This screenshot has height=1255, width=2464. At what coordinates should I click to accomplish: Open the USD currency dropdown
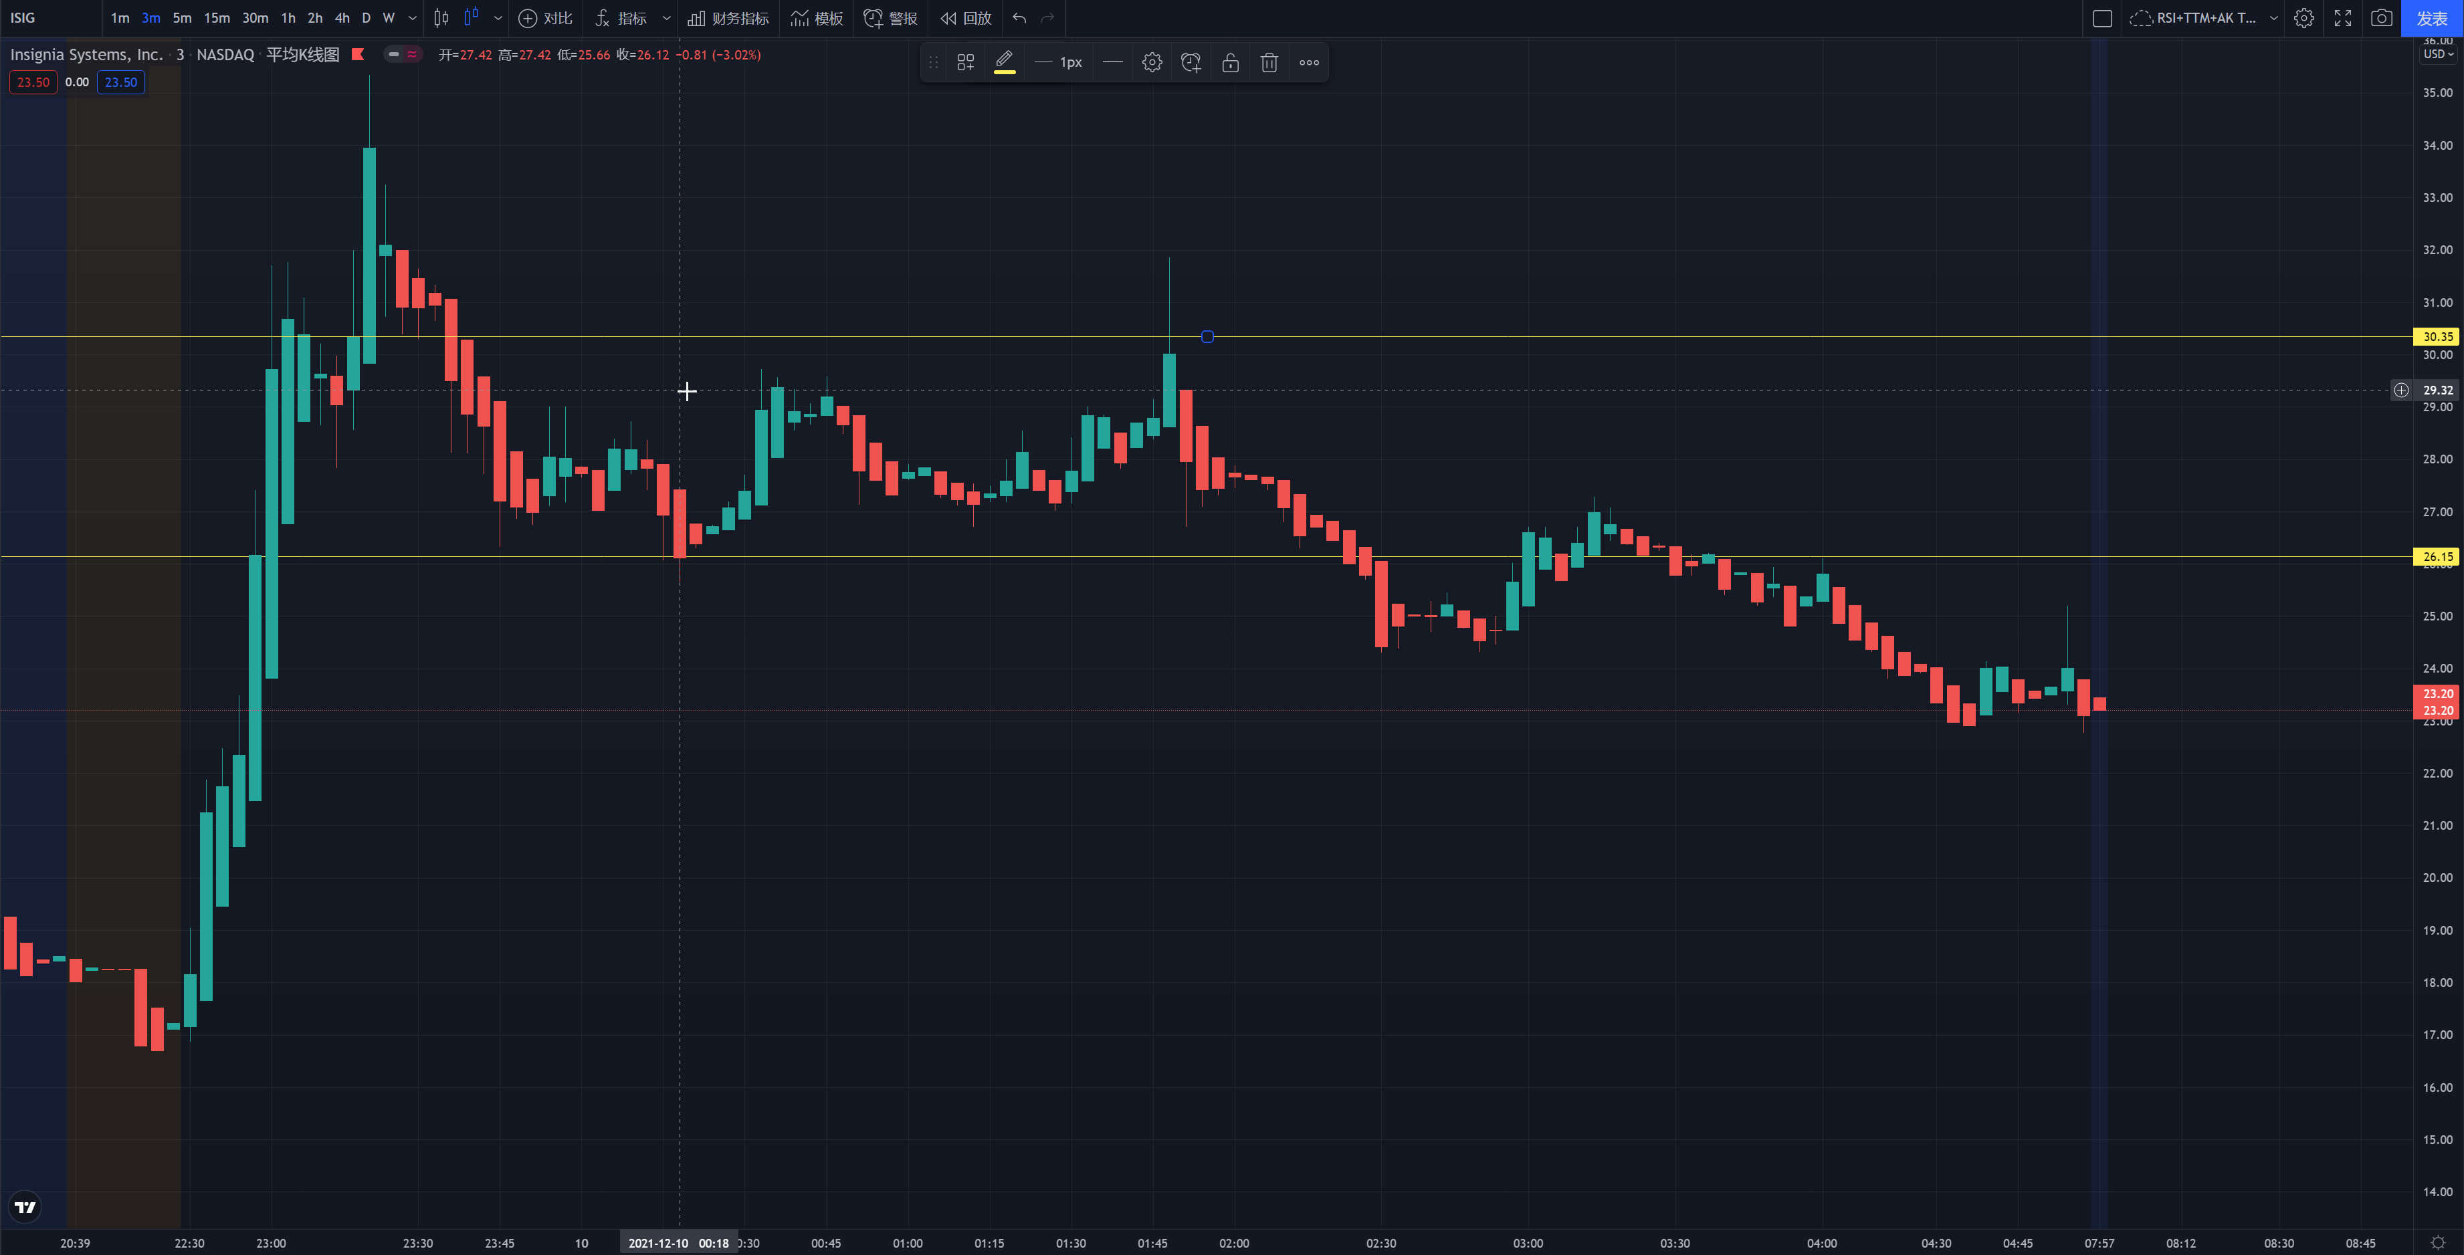click(2438, 55)
